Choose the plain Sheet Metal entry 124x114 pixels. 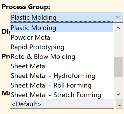[62, 66]
